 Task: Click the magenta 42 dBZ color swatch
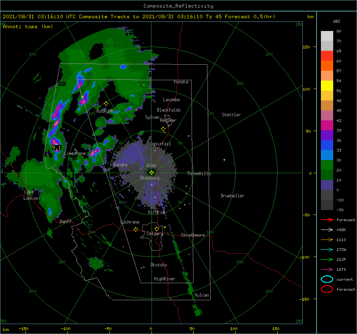(x=327, y=125)
